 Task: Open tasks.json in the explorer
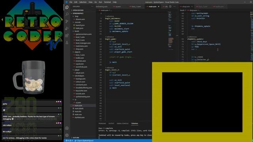click(79, 28)
